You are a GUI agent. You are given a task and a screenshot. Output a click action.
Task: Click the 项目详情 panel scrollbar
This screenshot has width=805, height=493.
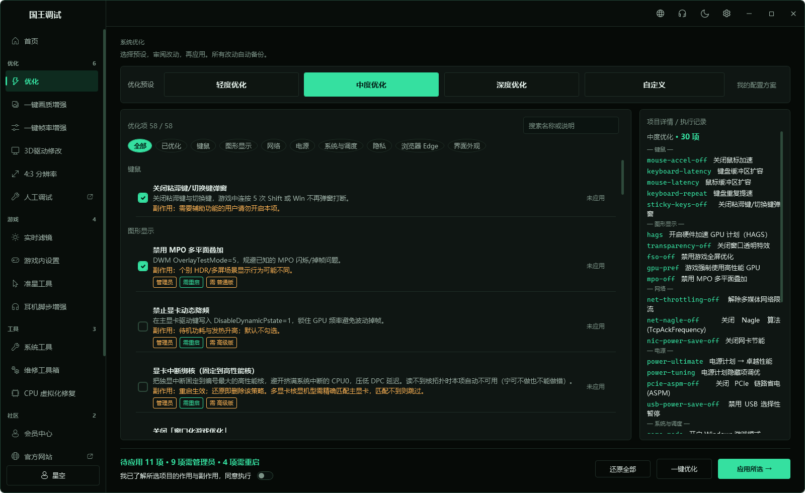[781, 216]
